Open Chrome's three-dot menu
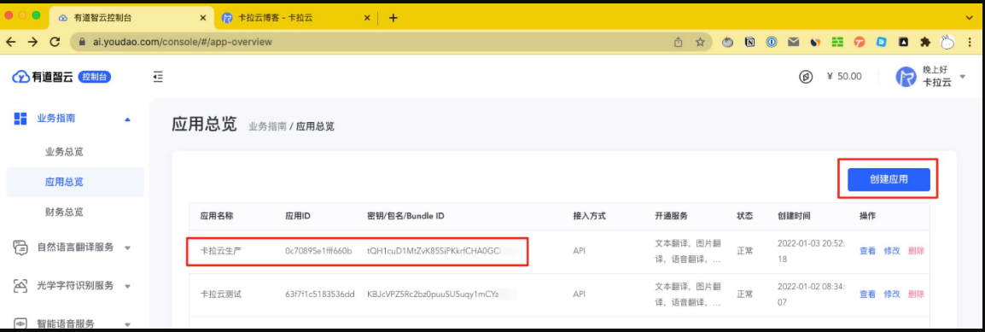This screenshot has height=332, width=985. (x=970, y=42)
